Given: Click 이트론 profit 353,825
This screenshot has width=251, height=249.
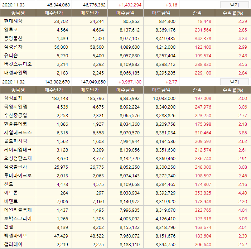Looking at the screenshot, I should [203, 193].
